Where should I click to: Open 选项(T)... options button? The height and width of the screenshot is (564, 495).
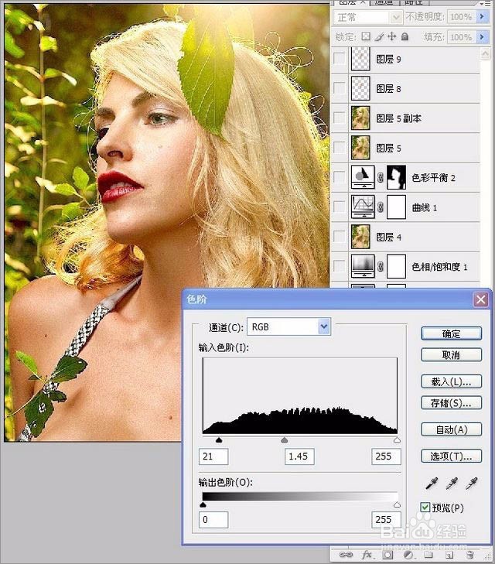pos(451,456)
